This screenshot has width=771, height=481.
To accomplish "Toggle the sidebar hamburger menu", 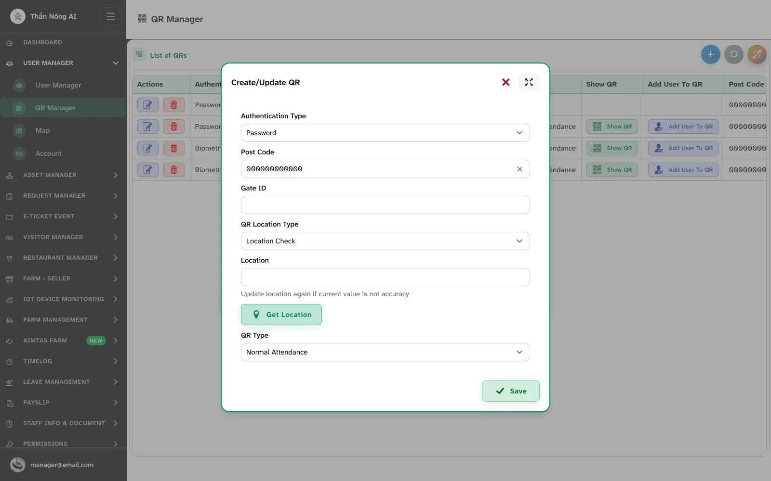I will click(110, 16).
